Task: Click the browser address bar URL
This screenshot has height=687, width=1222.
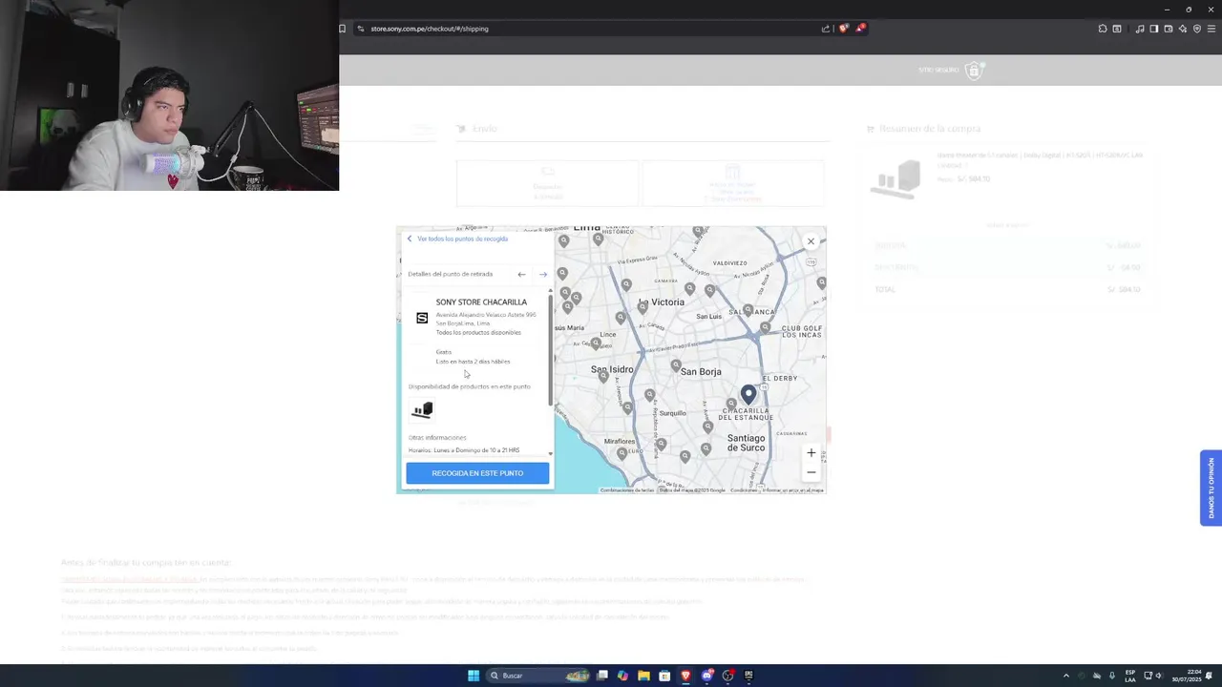Action: [430, 29]
